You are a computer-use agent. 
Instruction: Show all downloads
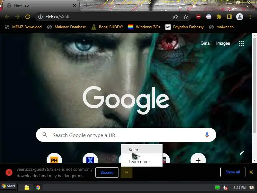point(233,172)
